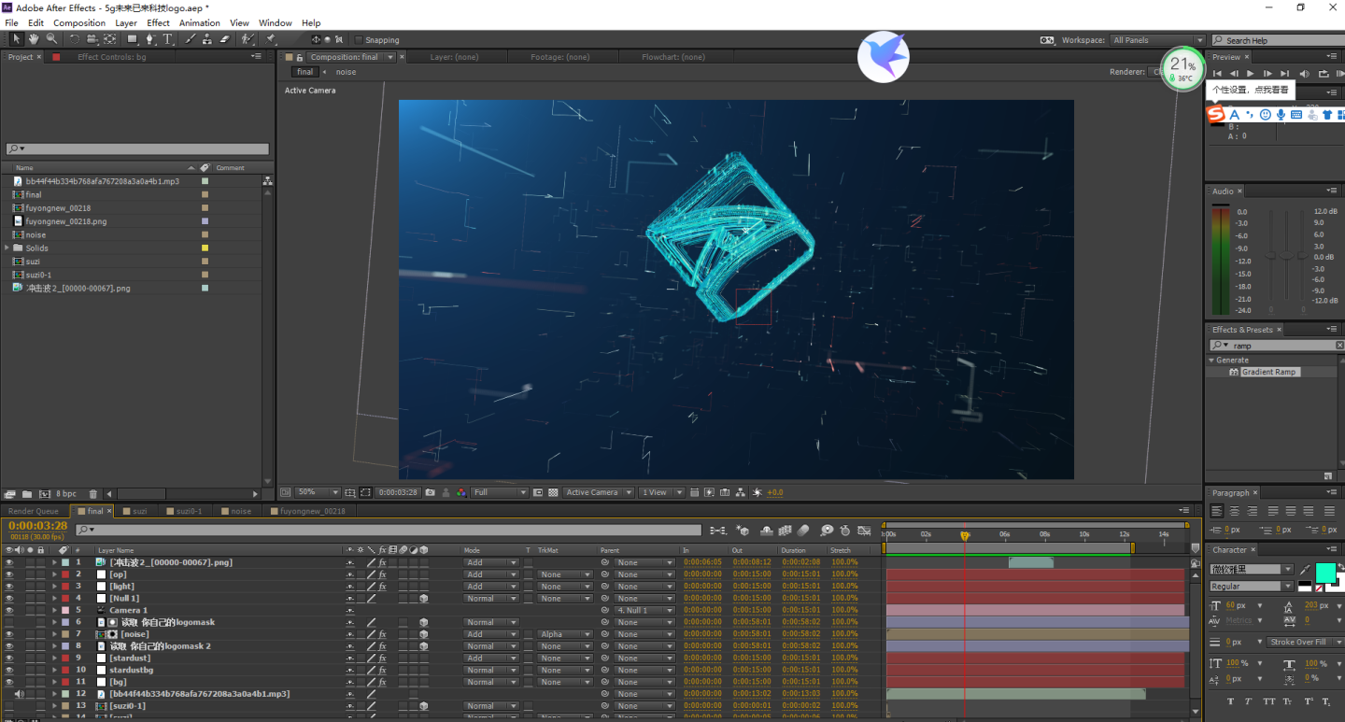Play the preview

(1251, 73)
